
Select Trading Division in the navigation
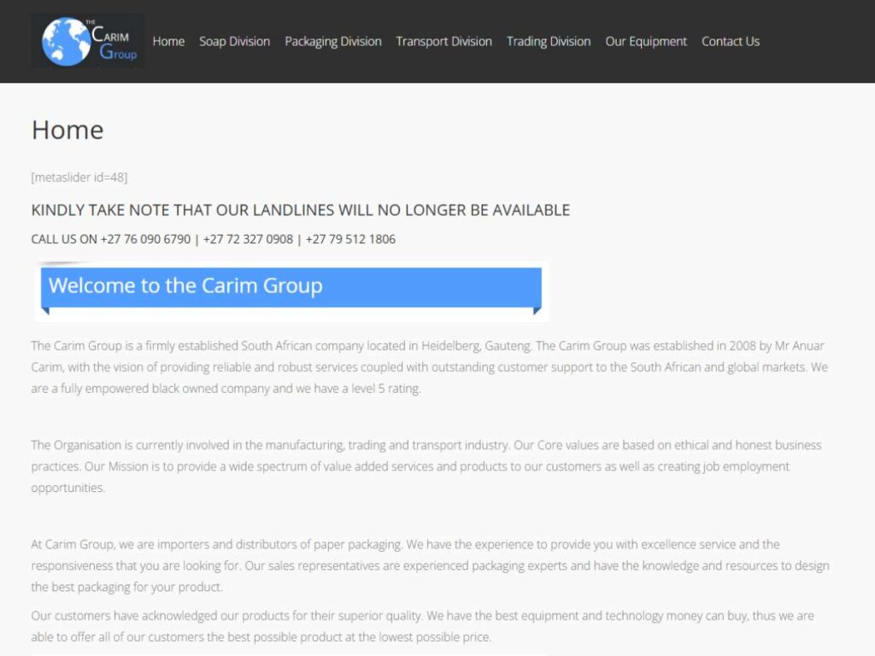pos(549,42)
